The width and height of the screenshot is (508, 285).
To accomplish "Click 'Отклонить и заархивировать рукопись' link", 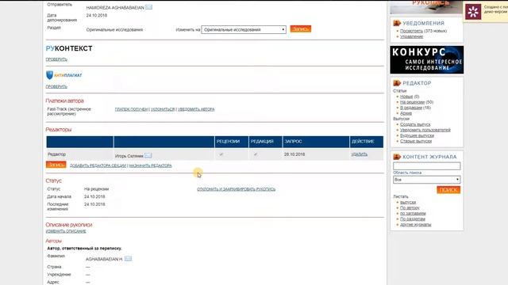I will click(x=237, y=189).
